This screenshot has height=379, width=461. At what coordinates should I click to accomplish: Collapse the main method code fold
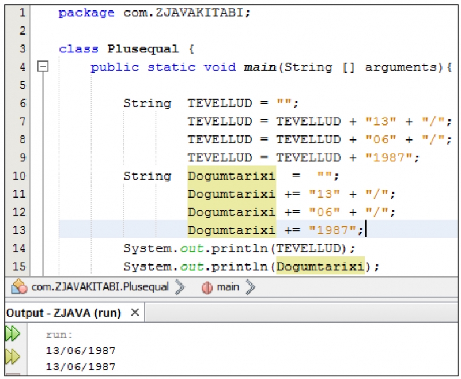pyautogui.click(x=43, y=67)
